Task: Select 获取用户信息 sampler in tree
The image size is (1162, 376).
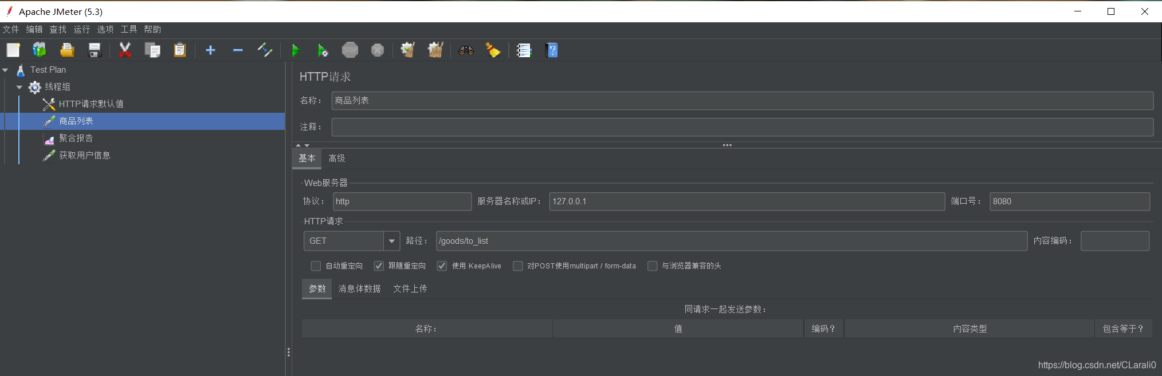Action: (x=84, y=156)
